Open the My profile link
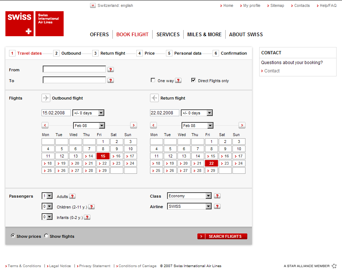The width and height of the screenshot is (342, 274). coord(250,5)
